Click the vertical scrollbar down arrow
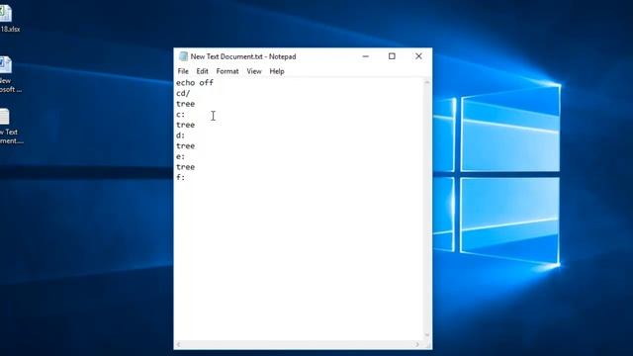633x356 pixels. tap(427, 335)
